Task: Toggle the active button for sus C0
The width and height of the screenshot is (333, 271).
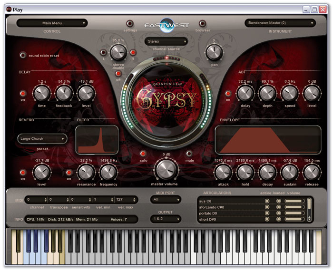Action: (267, 201)
